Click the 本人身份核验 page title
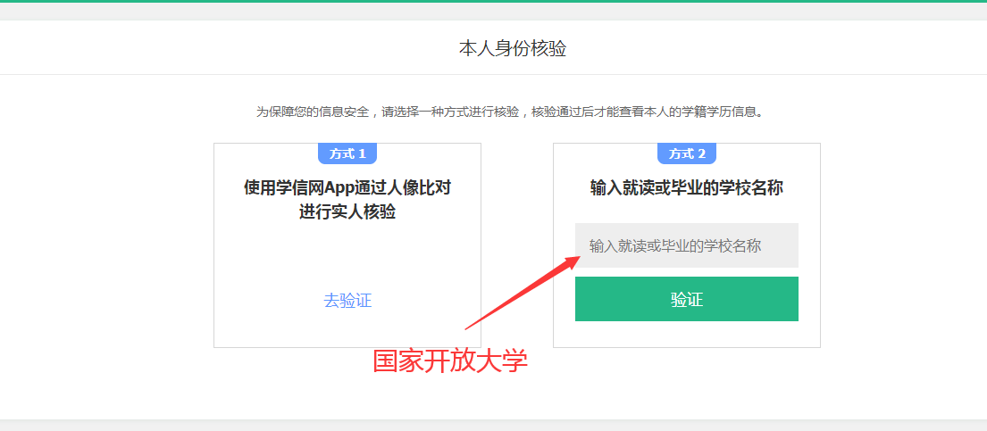The width and height of the screenshot is (987, 431). point(512,48)
